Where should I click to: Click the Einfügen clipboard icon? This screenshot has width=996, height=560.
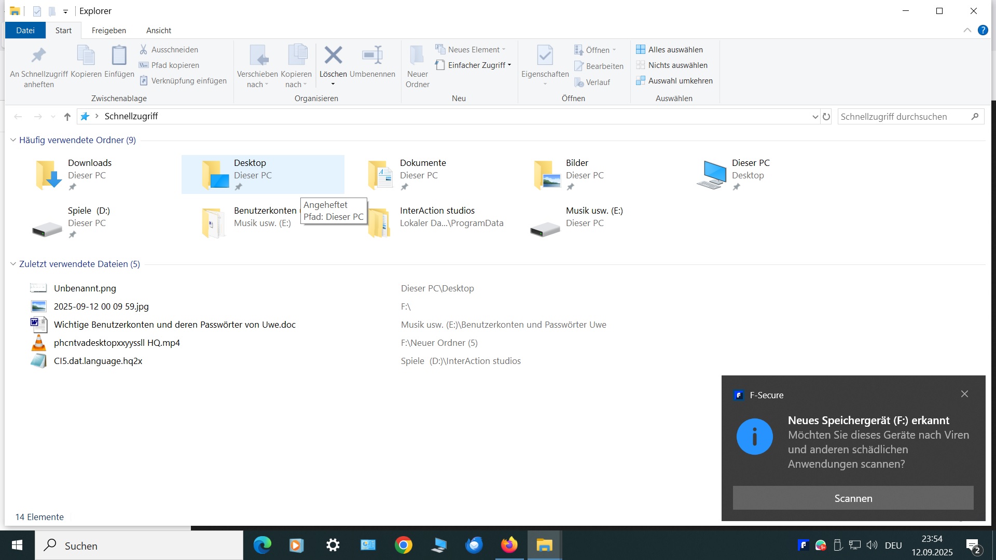[119, 55]
